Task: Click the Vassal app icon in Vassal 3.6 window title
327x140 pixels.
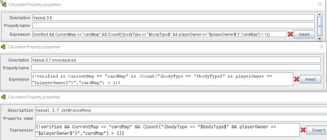Action: click(4, 4)
